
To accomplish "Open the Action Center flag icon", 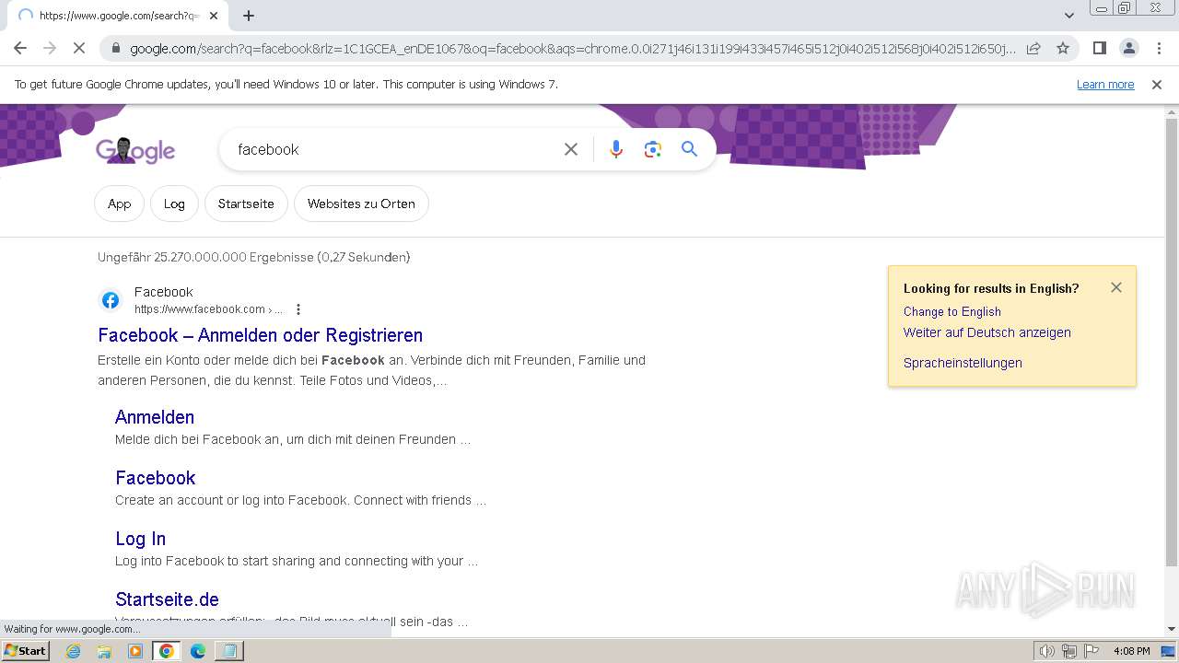I will pos(1091,651).
